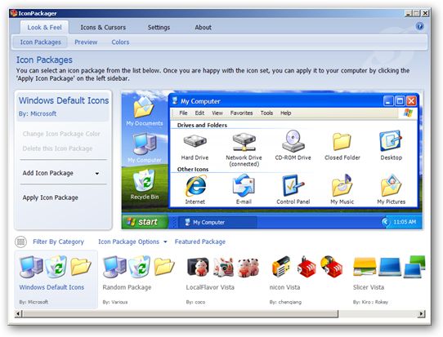Open the Settings tab
443x337 pixels.
159,28
